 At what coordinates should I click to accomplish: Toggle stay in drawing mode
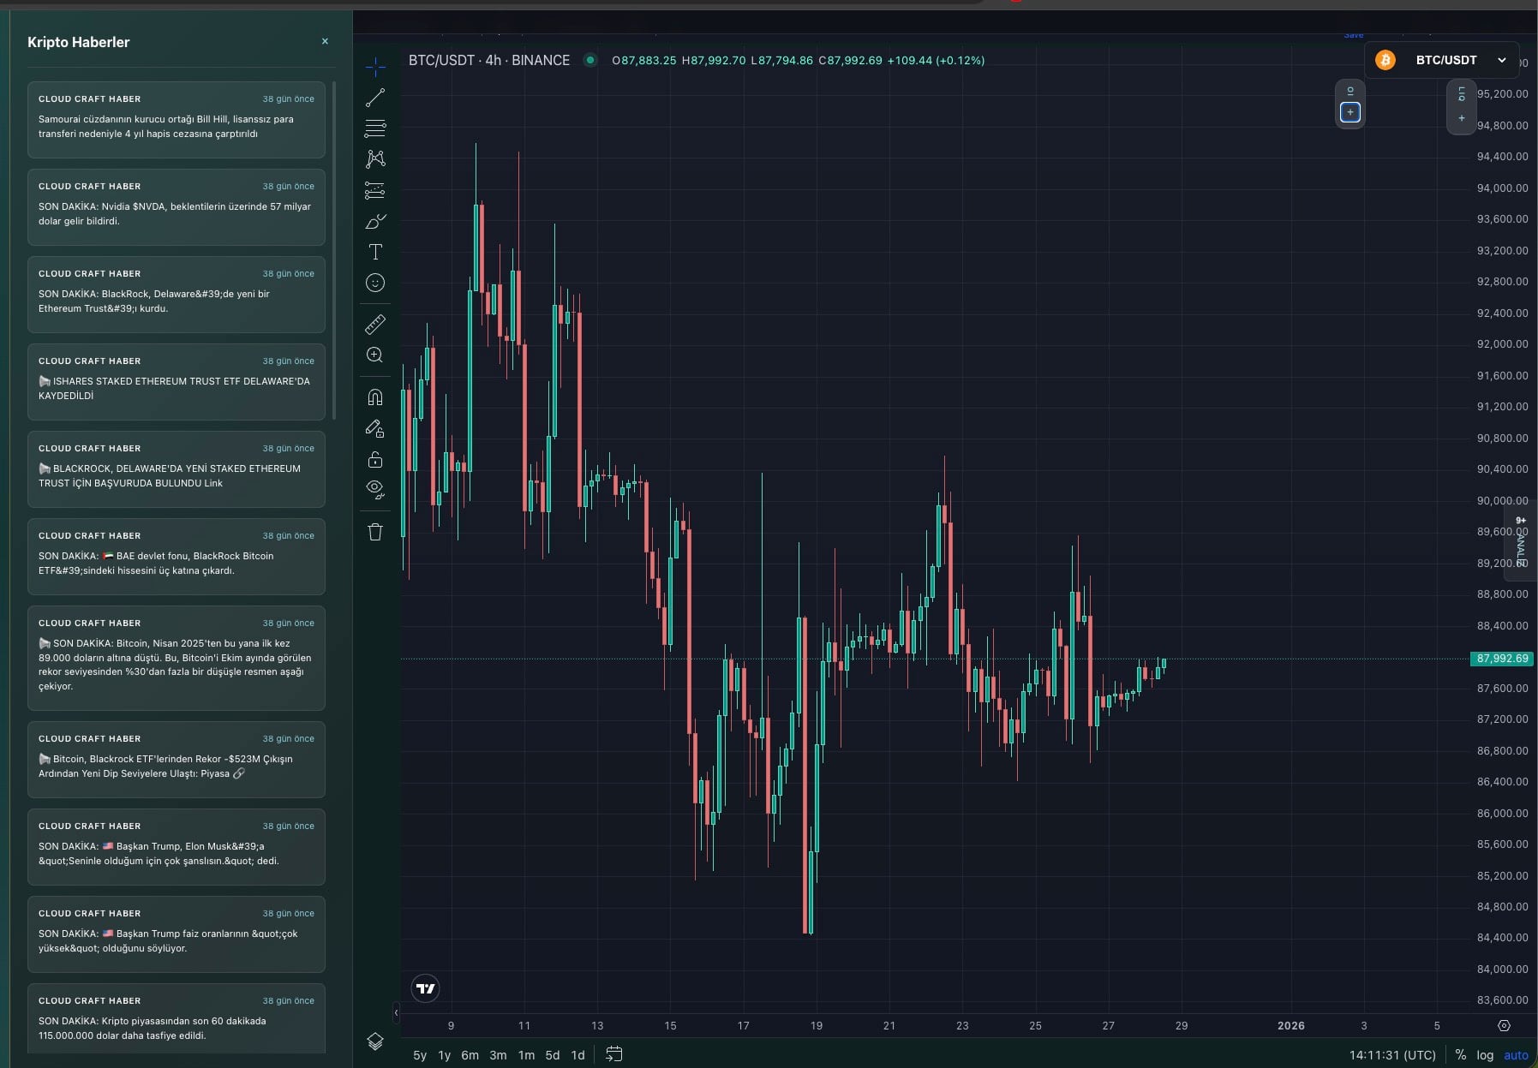375,428
